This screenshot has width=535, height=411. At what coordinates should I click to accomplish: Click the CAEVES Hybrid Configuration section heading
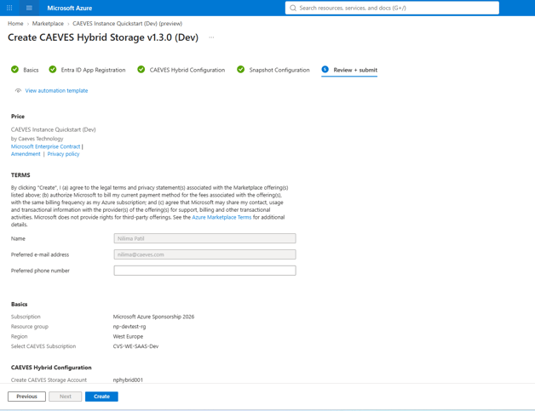click(51, 368)
